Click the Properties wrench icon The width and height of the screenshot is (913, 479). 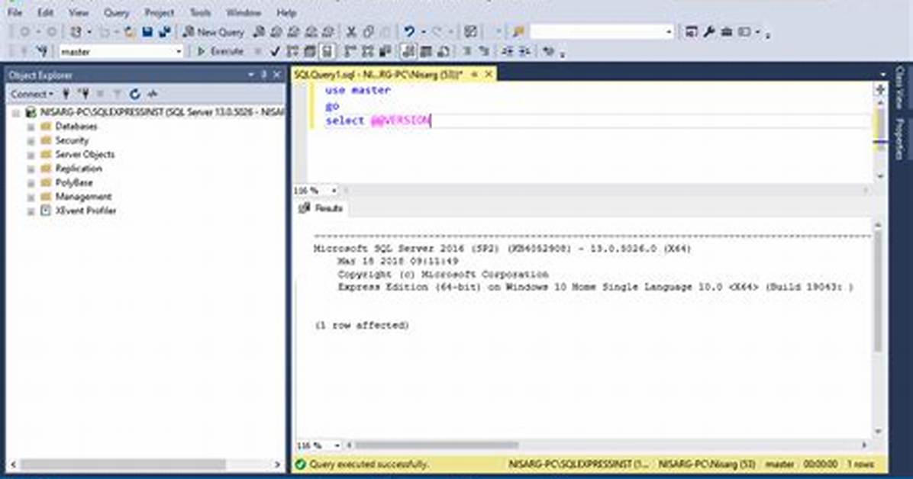pos(708,32)
